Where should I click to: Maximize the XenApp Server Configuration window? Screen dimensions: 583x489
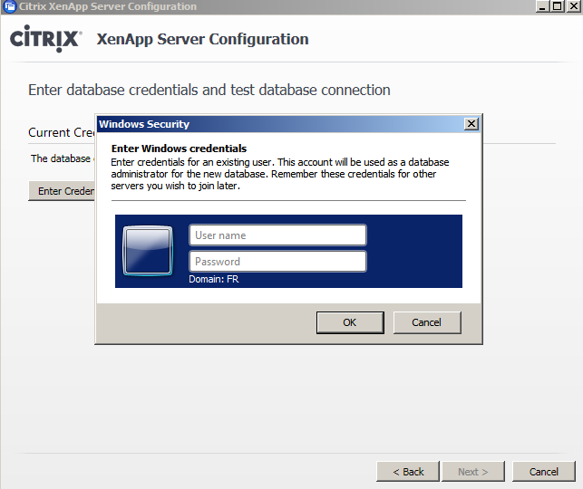pyautogui.click(x=558, y=6)
